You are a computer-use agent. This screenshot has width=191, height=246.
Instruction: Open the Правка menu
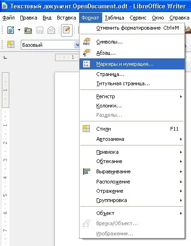click(29, 18)
